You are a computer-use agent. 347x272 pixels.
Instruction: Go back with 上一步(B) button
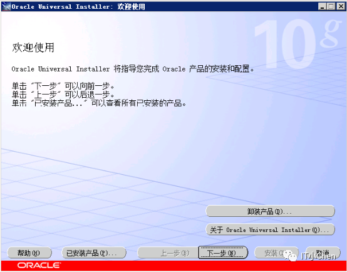click(x=168, y=253)
